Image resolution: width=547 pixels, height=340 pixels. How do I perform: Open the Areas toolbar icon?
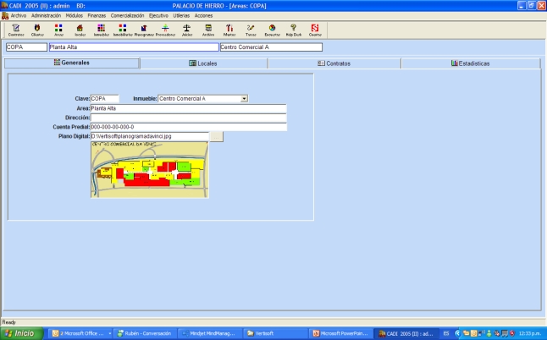tap(58, 30)
